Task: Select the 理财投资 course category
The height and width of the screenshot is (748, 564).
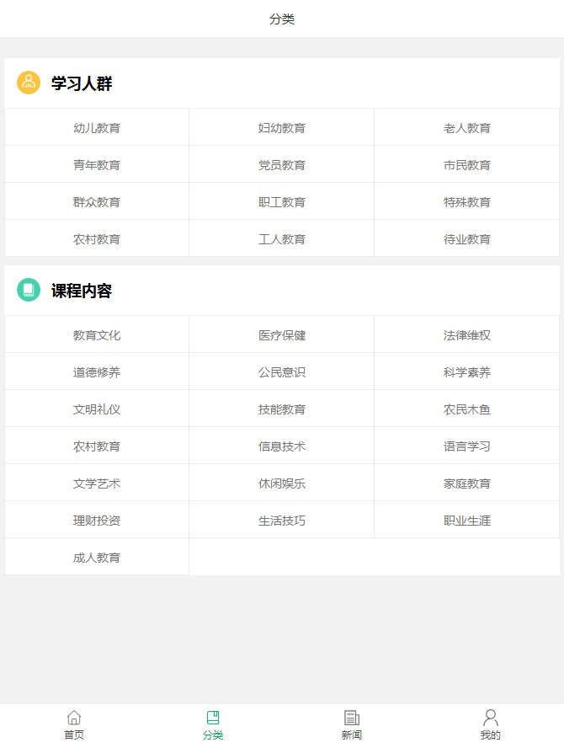Action: [x=97, y=521]
